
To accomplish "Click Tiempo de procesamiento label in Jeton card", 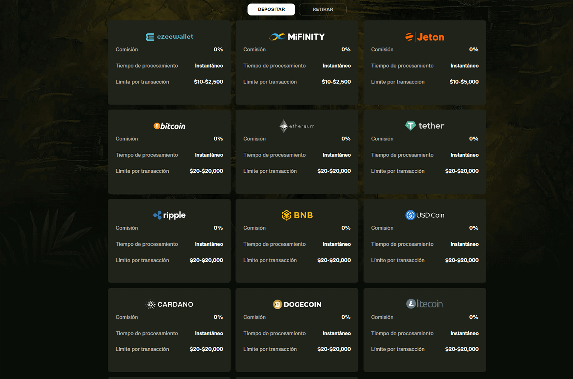I will [x=402, y=66].
